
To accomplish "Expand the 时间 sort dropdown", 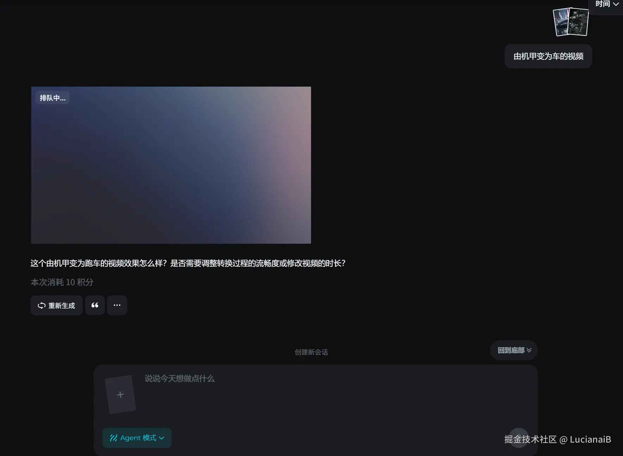I will 607,4.
